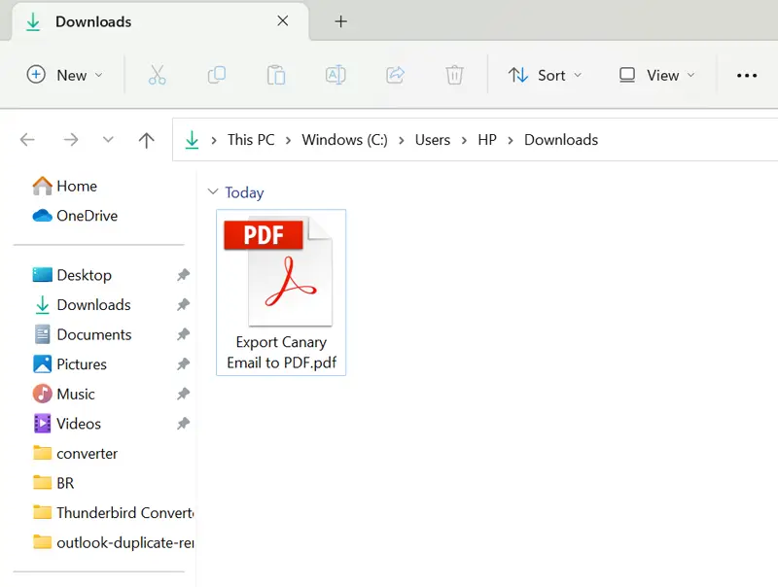
Task: Click the Paste clipboard icon
Action: tap(276, 75)
